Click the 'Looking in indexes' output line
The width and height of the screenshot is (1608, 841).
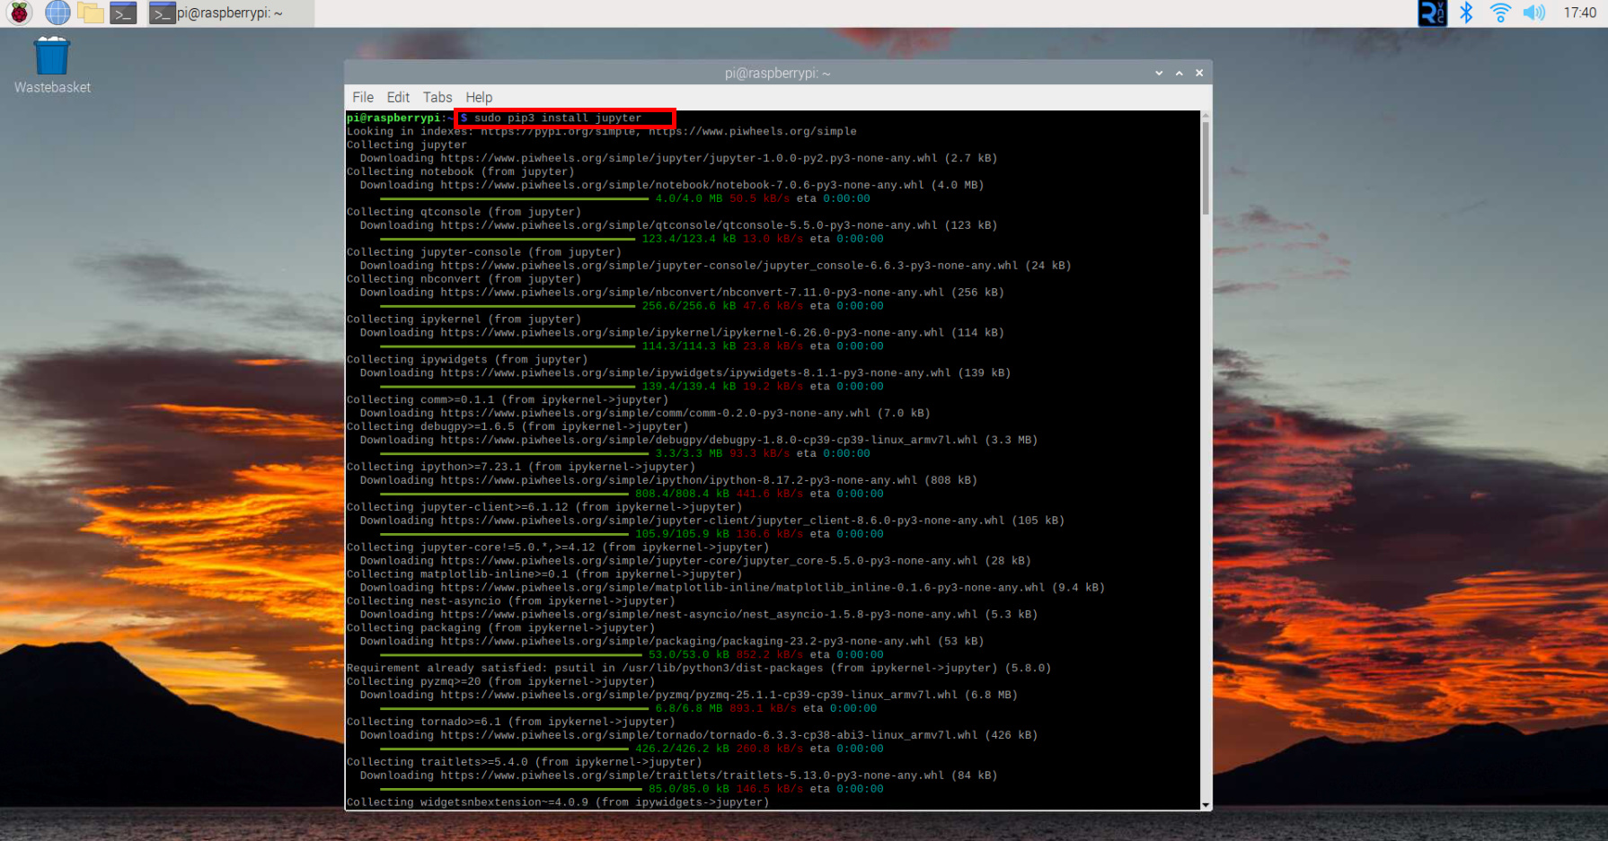click(602, 131)
